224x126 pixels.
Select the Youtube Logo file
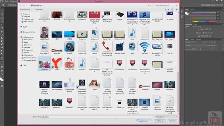(x=69, y=64)
